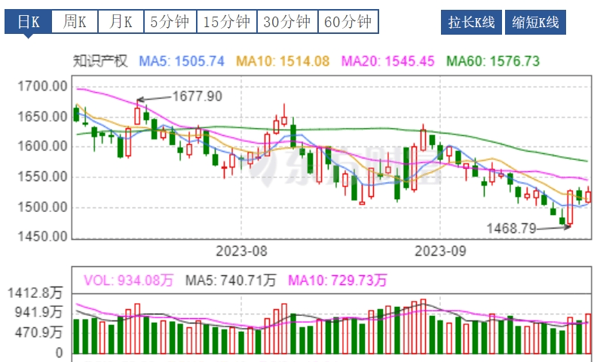Click the 2023-08 date axis label

point(241,250)
